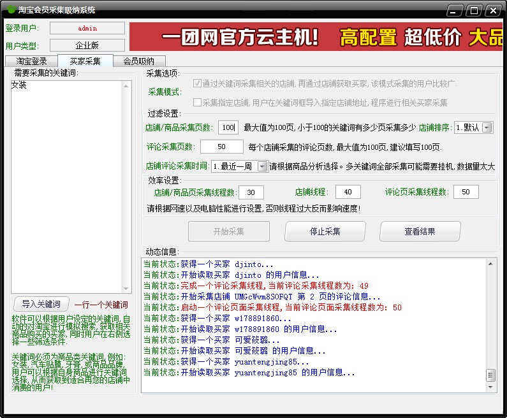
Task: Click log line 获得一个买家 可爱筱璐
Action: click(x=212, y=340)
